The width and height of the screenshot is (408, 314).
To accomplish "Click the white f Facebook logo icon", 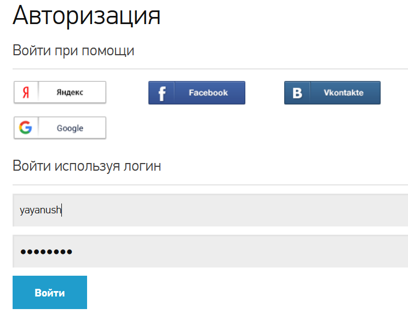I will pos(162,94).
